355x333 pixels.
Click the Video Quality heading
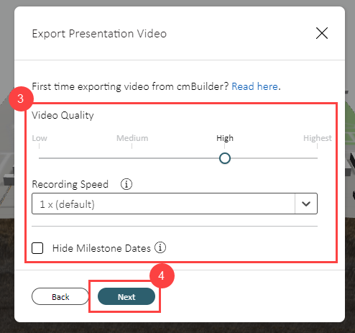click(x=63, y=115)
